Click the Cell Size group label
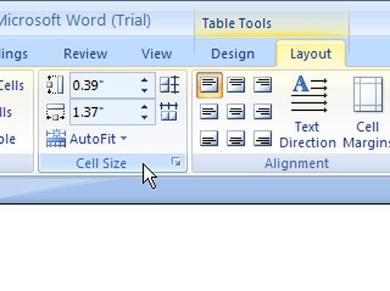 tap(101, 163)
